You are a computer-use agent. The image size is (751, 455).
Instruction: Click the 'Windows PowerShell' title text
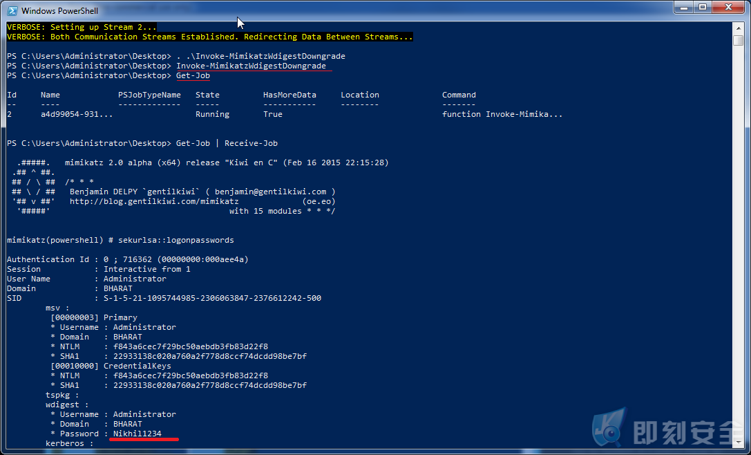(x=59, y=10)
